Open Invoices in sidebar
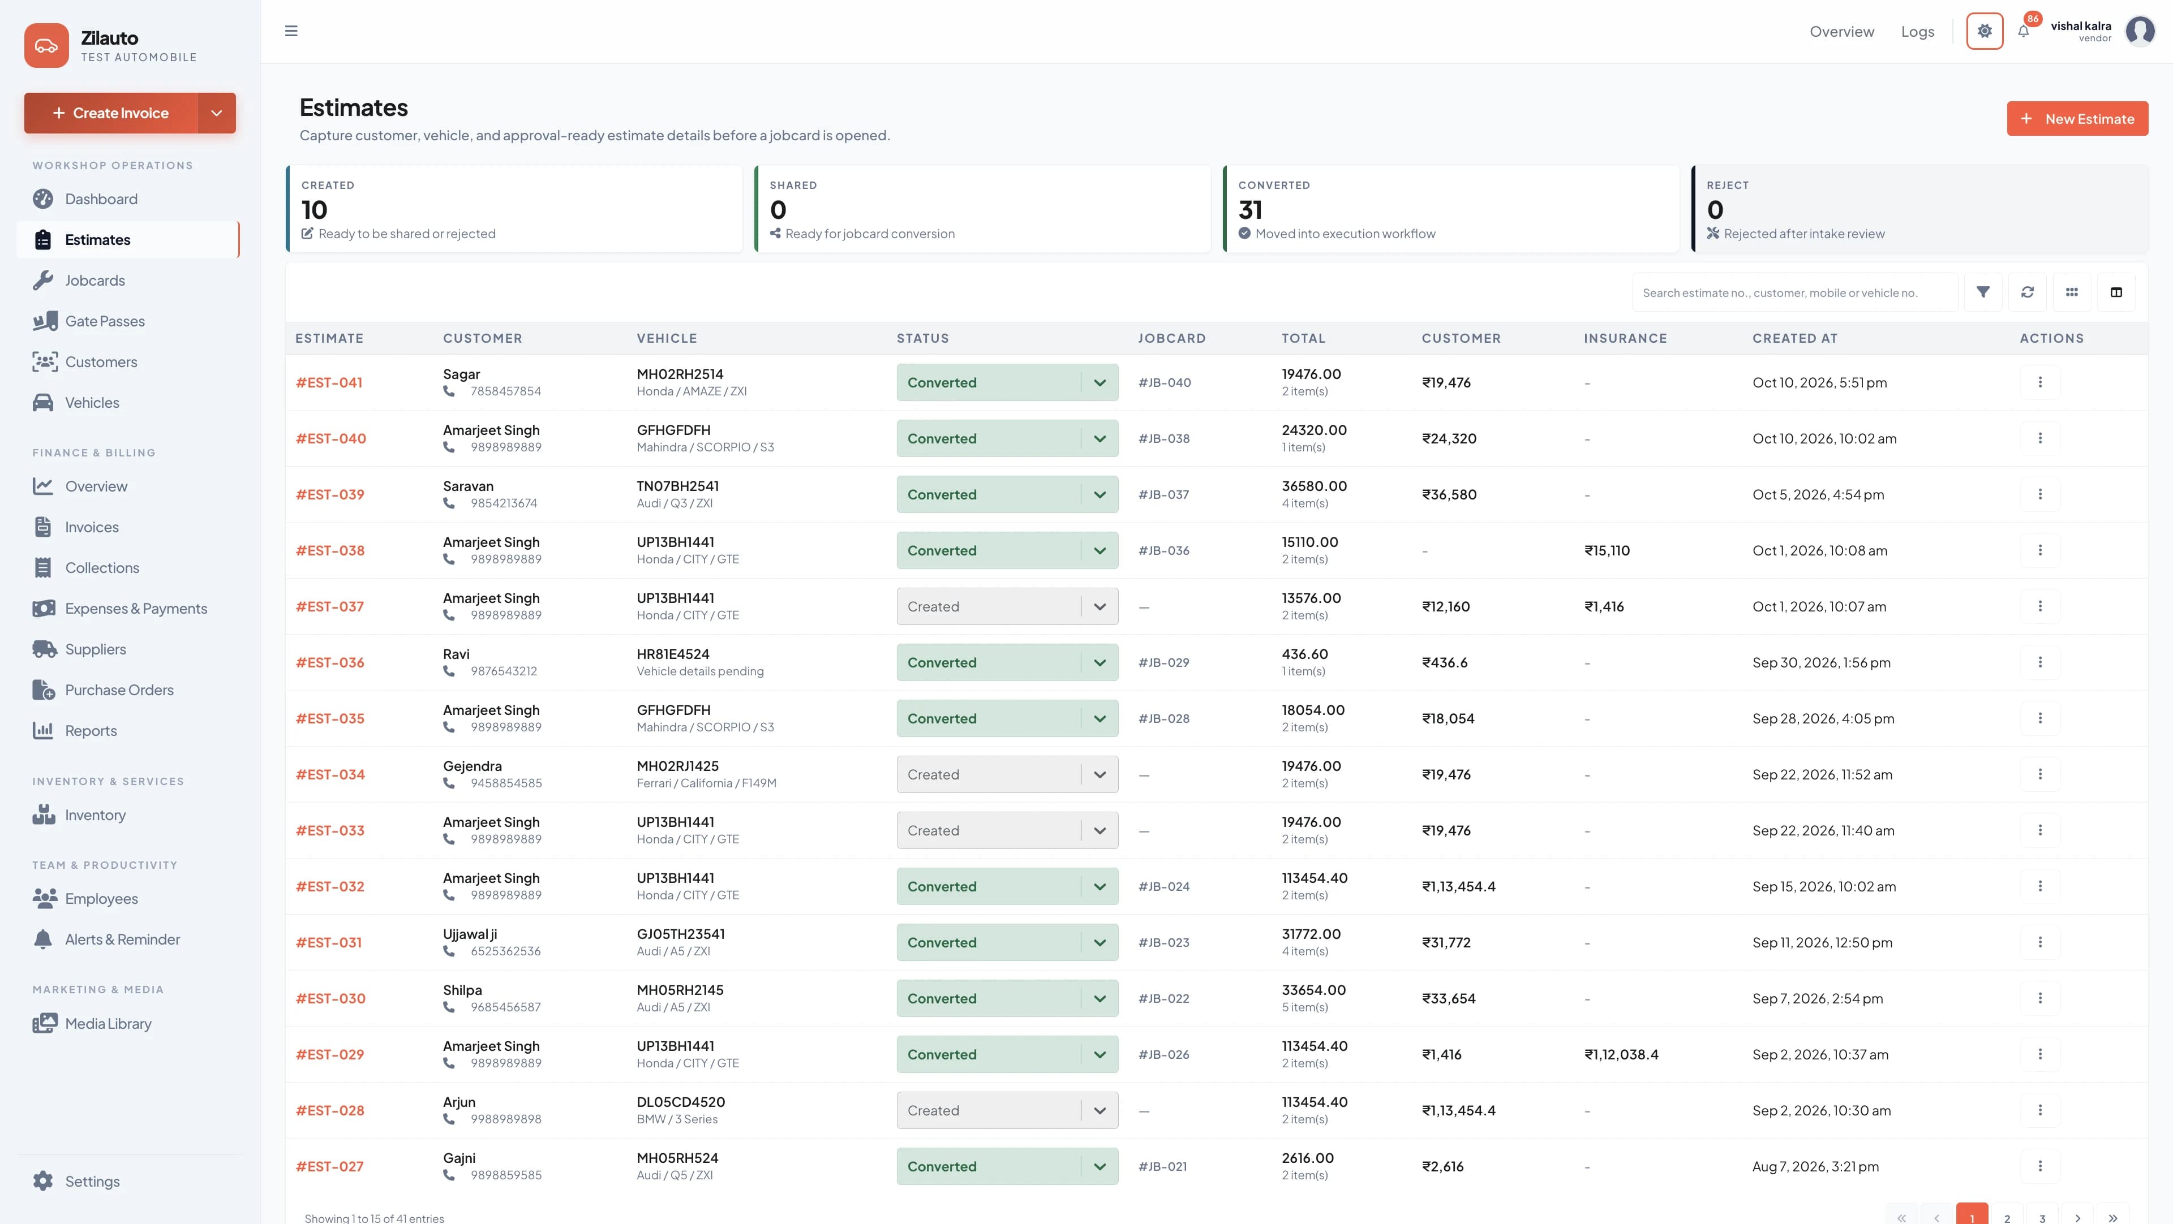2173x1224 pixels. click(128, 527)
